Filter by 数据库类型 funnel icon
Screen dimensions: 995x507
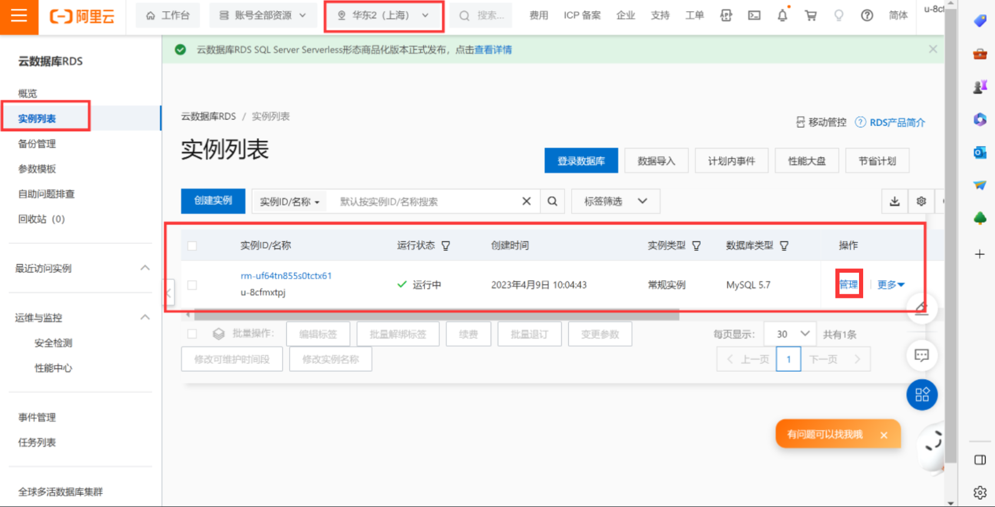click(784, 246)
